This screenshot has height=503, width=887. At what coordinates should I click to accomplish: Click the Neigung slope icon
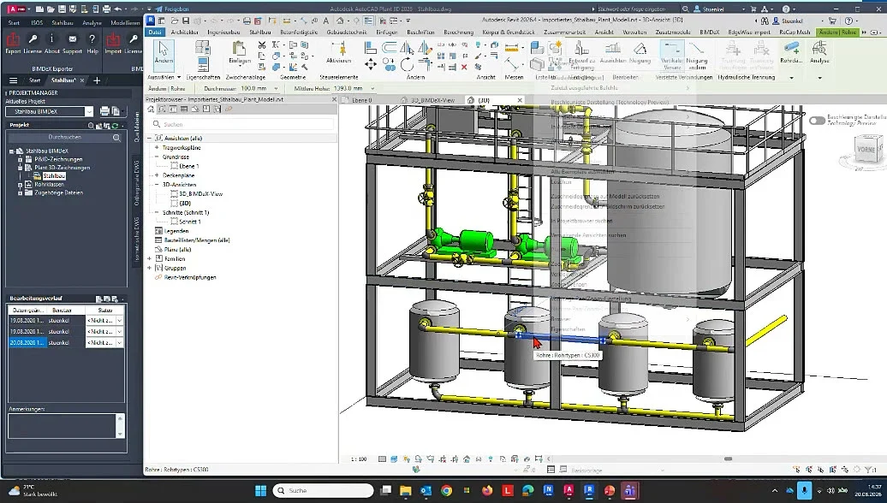point(640,48)
